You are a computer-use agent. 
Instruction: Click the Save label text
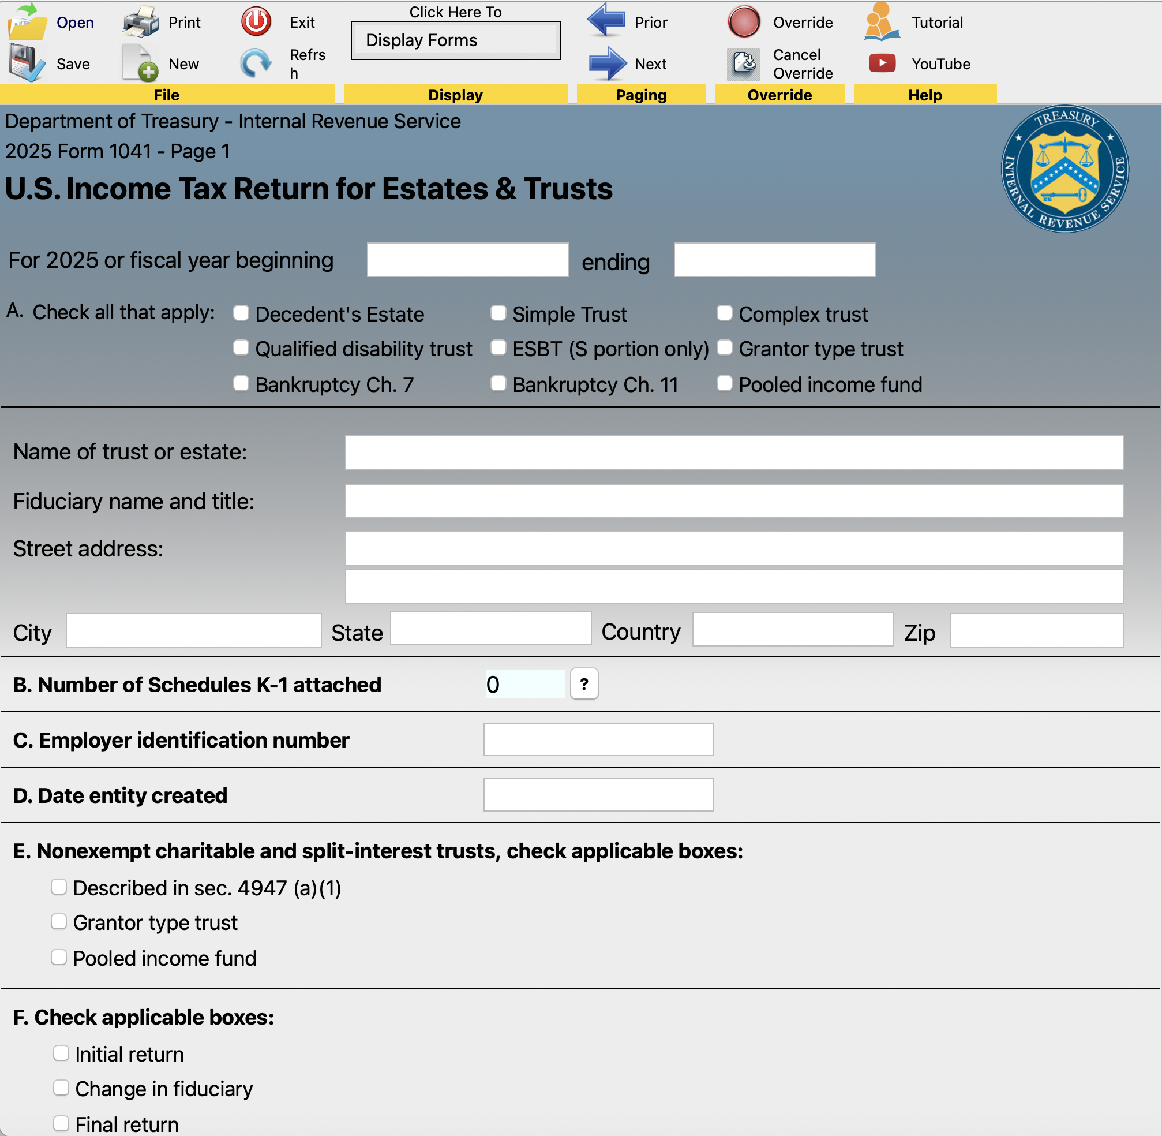(73, 64)
